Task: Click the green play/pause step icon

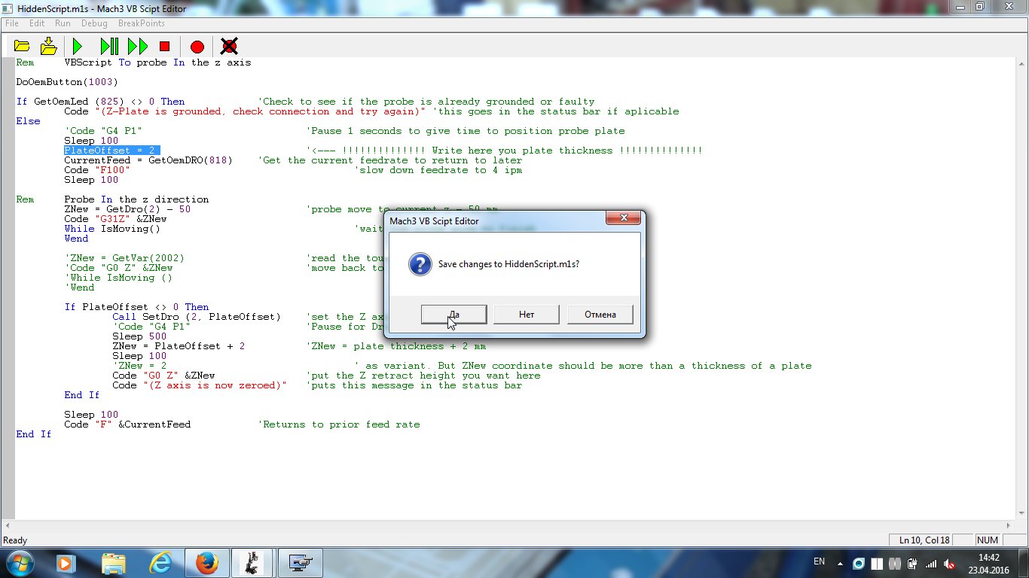Action: [109, 47]
